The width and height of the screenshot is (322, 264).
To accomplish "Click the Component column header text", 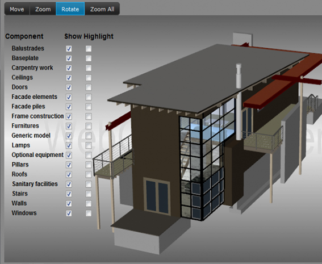I will tap(24, 36).
